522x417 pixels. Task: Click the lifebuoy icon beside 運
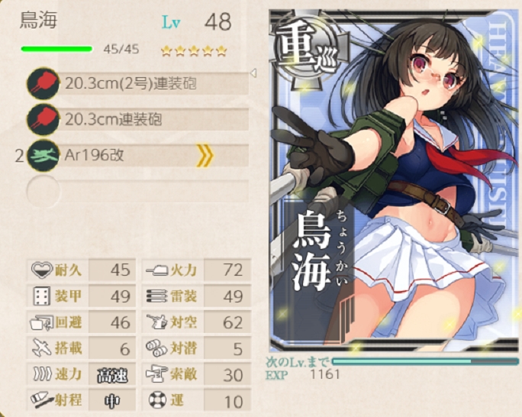[156, 400]
